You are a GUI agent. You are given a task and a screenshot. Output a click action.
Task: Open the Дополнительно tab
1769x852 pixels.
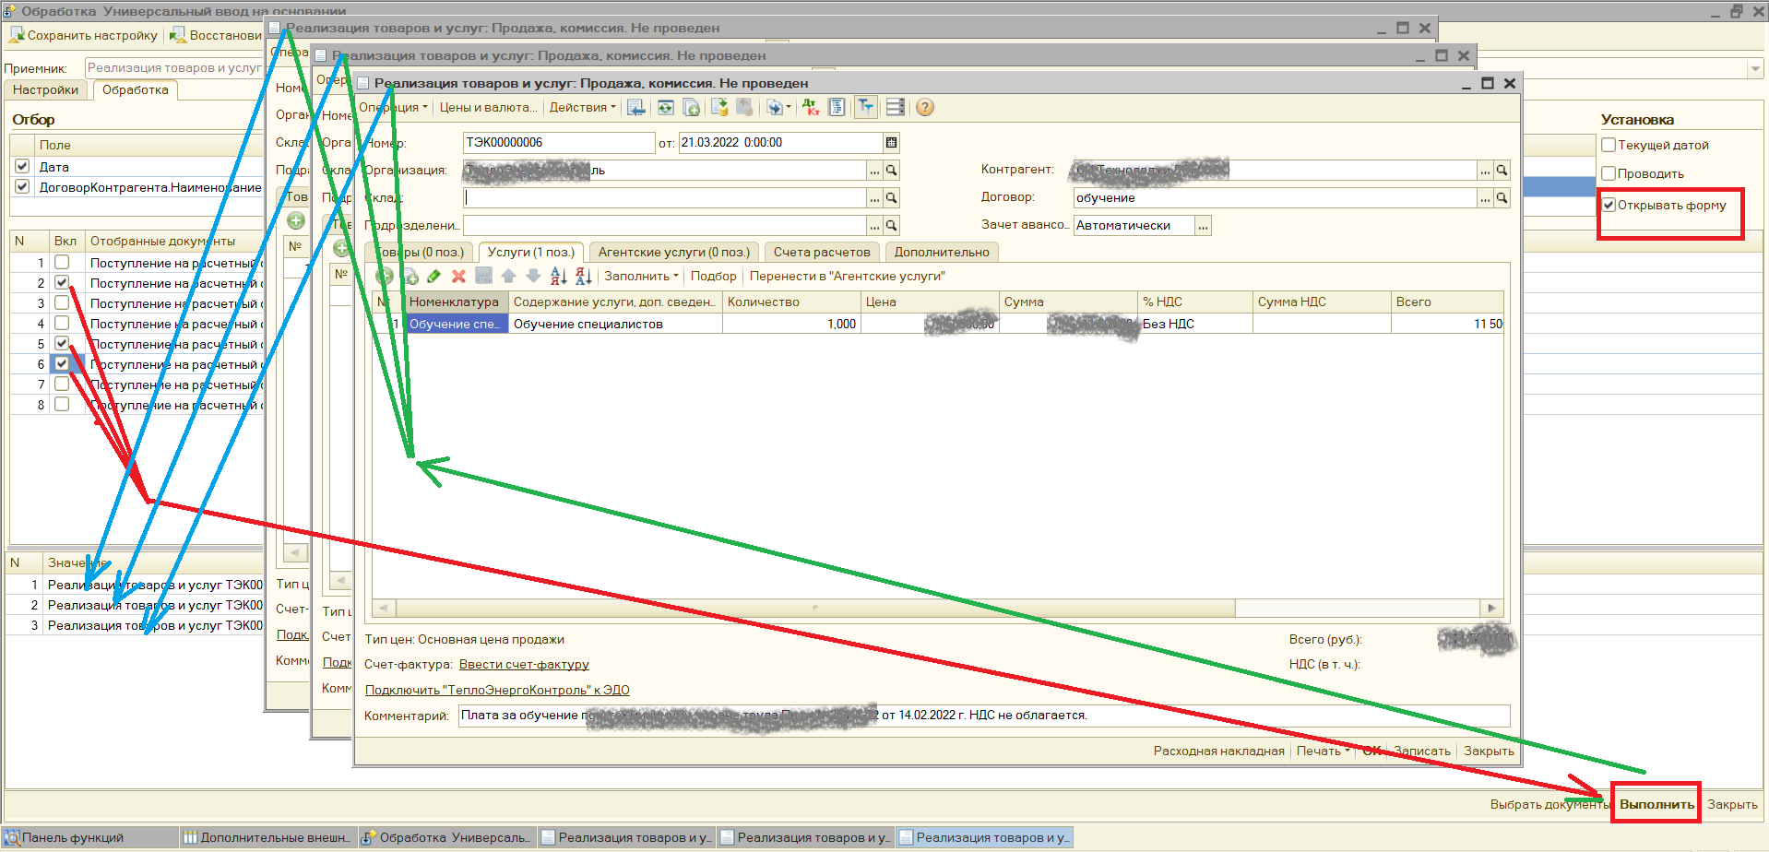[x=942, y=253]
